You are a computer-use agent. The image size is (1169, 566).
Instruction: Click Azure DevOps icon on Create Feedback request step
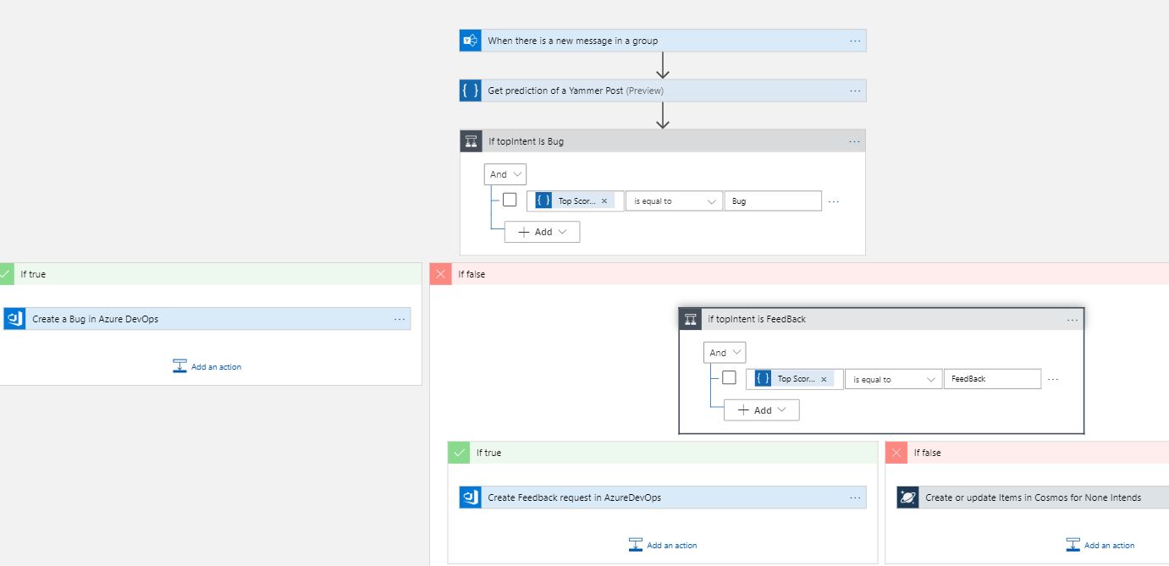[x=471, y=497]
